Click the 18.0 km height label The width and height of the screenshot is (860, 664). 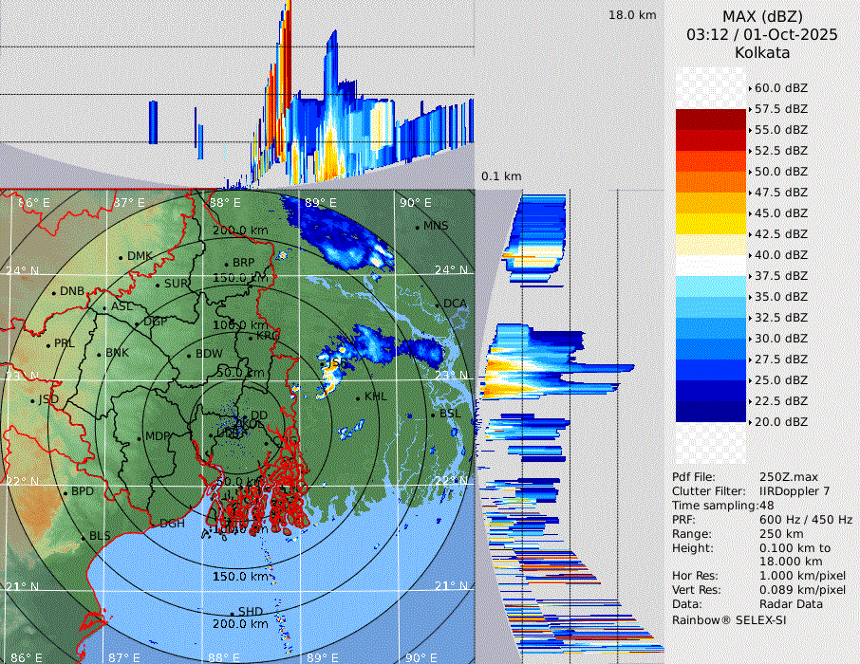click(632, 15)
